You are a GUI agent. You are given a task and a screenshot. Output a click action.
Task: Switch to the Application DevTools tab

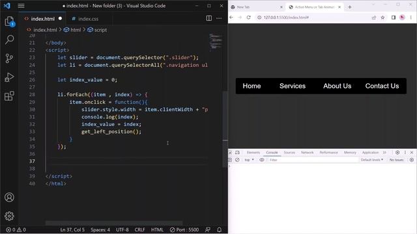coord(370,153)
